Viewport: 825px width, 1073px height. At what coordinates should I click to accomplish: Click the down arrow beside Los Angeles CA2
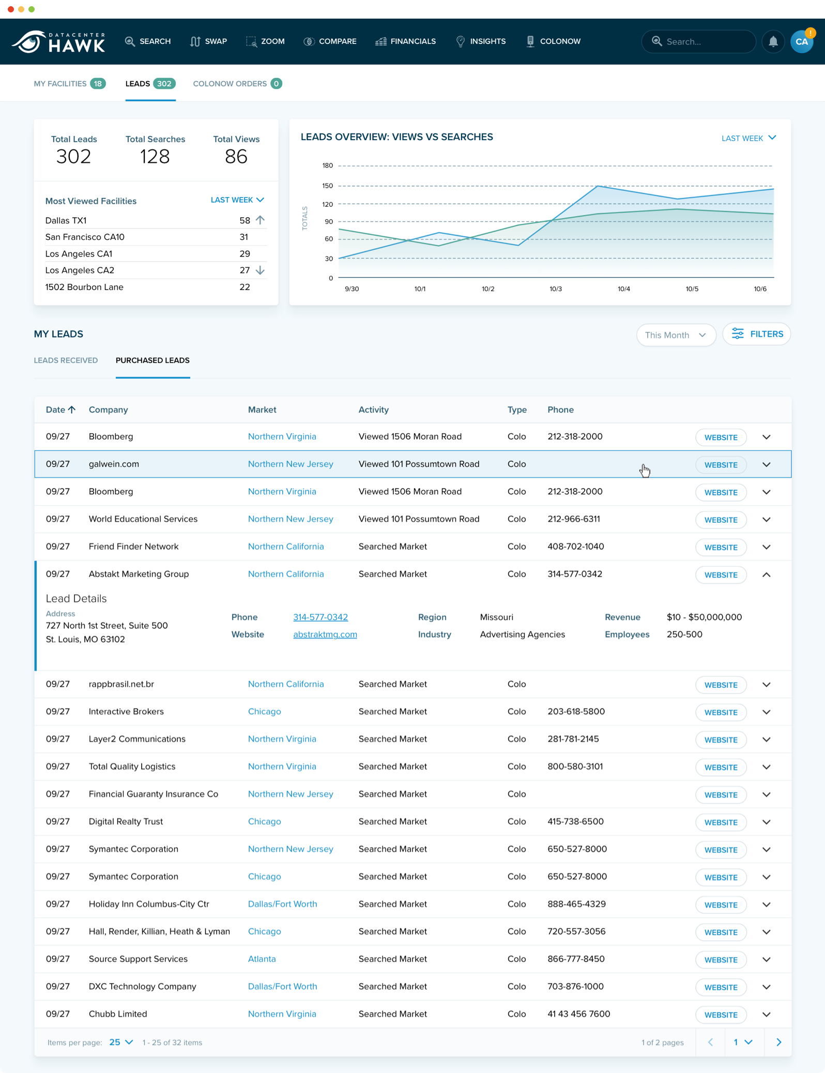click(x=260, y=270)
